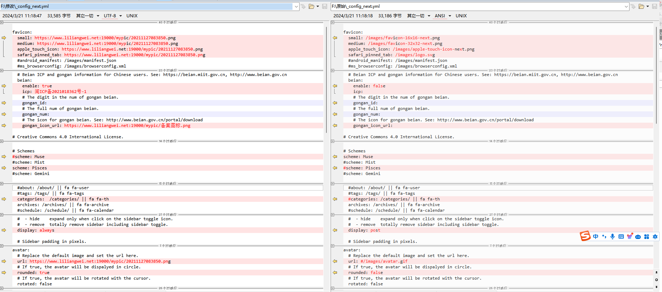Toggle Sogou Chinese/English mode
Screen dimensions: 662x292
click(x=596, y=236)
